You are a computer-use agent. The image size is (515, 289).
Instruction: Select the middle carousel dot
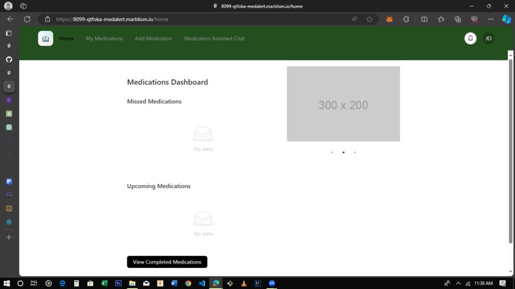pos(344,152)
